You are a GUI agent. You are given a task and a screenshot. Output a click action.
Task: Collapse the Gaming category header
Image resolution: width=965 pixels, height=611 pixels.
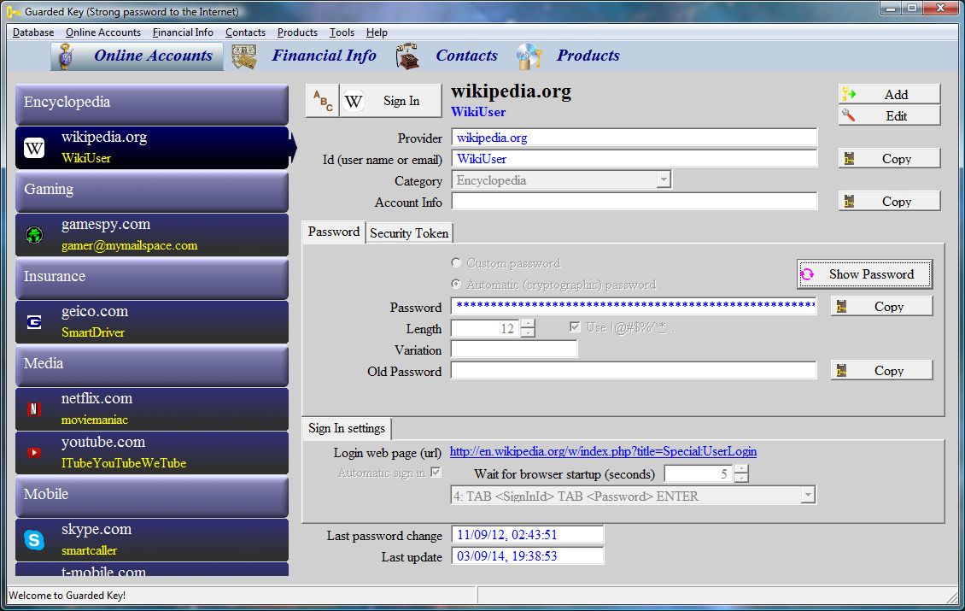(x=152, y=191)
